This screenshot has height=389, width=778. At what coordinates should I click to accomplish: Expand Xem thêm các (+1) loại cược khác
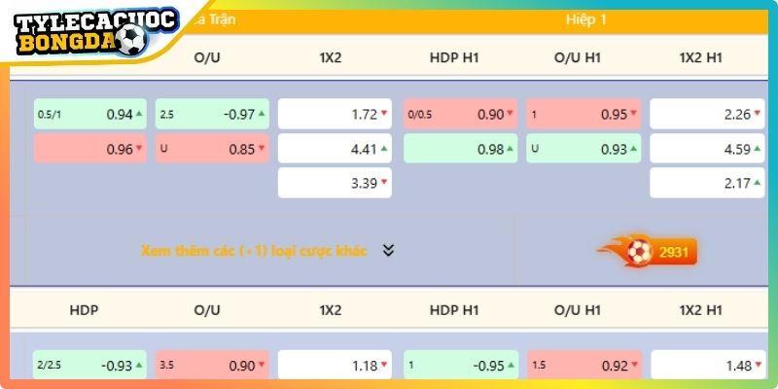pos(254,251)
